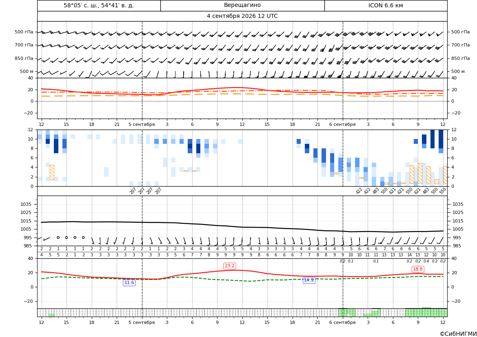The width and height of the screenshot is (477, 337).
Task: Select the 4 сентября 2026 12 UTC header
Action: pos(242,16)
